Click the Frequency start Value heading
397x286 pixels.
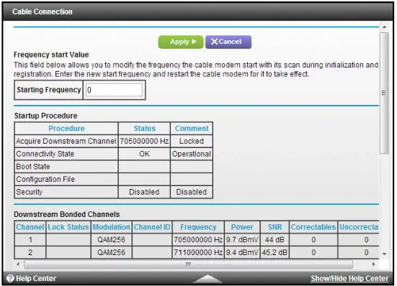pyautogui.click(x=51, y=55)
